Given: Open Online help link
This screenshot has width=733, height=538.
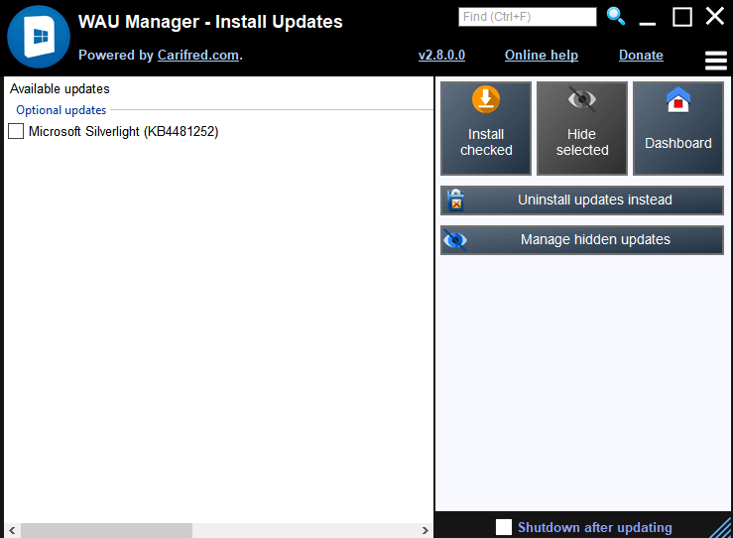Looking at the screenshot, I should click(x=541, y=56).
